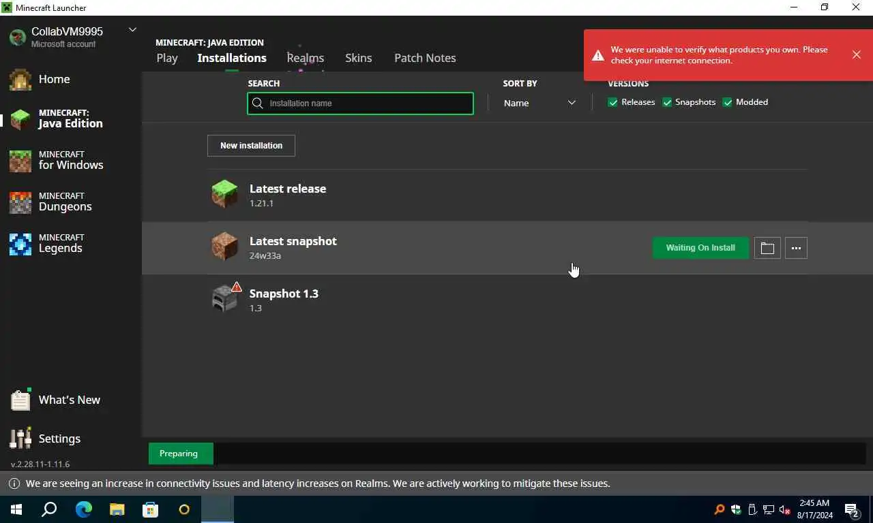The width and height of the screenshot is (873, 523).
Task: Open File Explorer from taskbar
Action: 117,509
